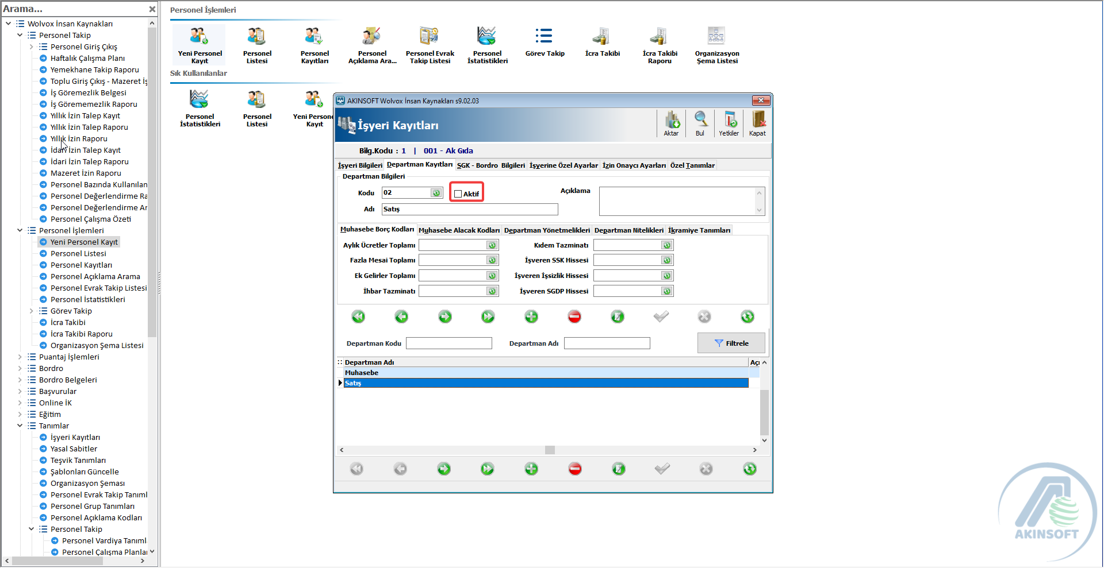
Task: Open İkramiye Tanımları tab
Action: (x=699, y=230)
